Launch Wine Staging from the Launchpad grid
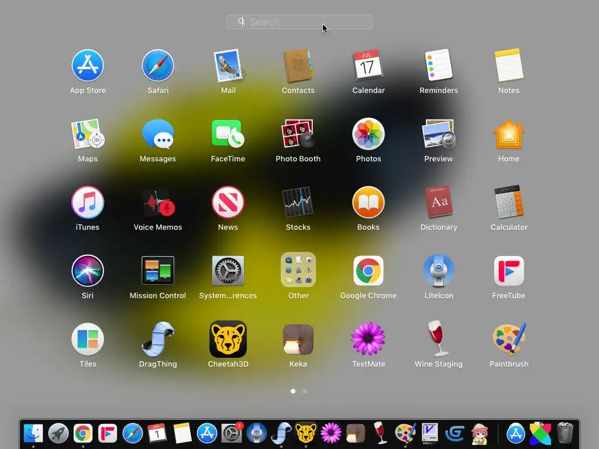This screenshot has height=449, width=599. tap(439, 339)
